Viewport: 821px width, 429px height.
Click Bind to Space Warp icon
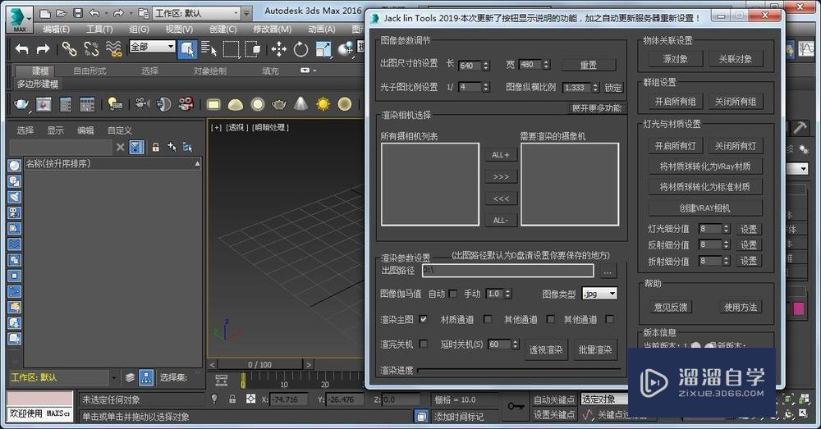coord(113,48)
